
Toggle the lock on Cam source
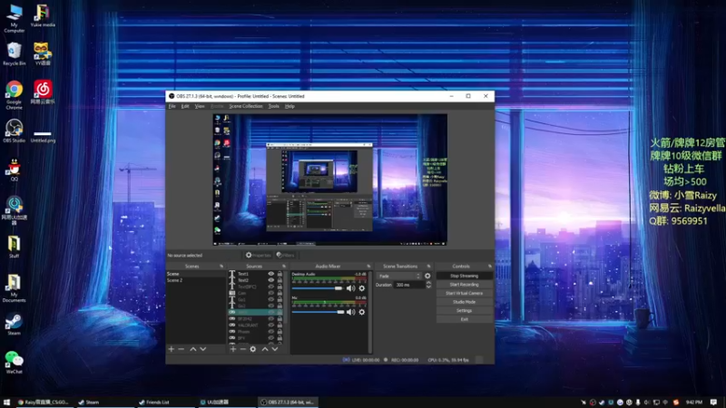click(x=280, y=293)
